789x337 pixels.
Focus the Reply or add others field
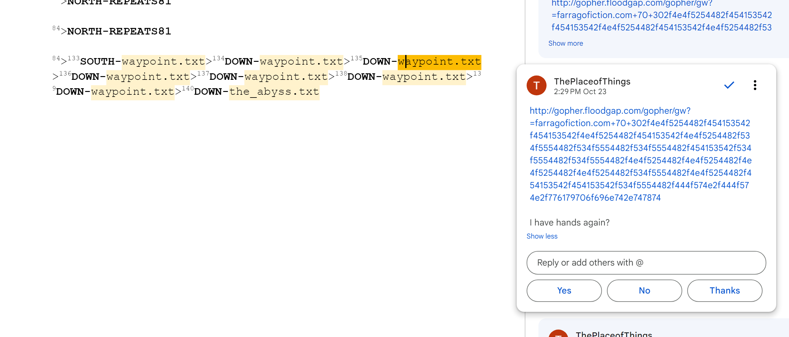[646, 263]
